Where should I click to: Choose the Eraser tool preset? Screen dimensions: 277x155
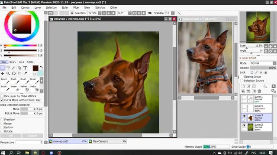tap(15, 89)
